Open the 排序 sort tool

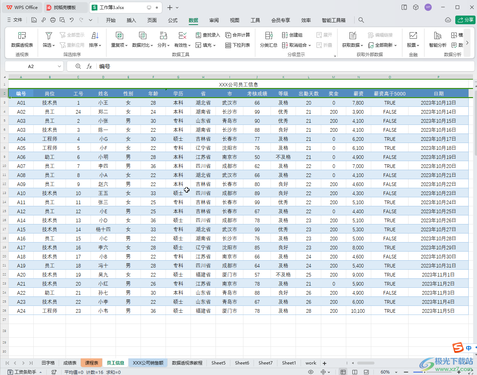click(x=95, y=39)
